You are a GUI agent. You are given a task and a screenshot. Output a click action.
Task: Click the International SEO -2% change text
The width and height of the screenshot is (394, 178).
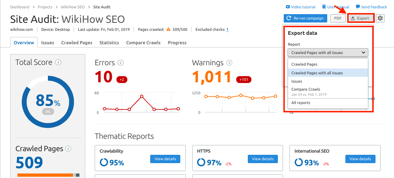click(326, 164)
